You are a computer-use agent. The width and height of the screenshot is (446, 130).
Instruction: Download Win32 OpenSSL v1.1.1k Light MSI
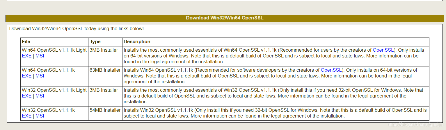coord(40,96)
